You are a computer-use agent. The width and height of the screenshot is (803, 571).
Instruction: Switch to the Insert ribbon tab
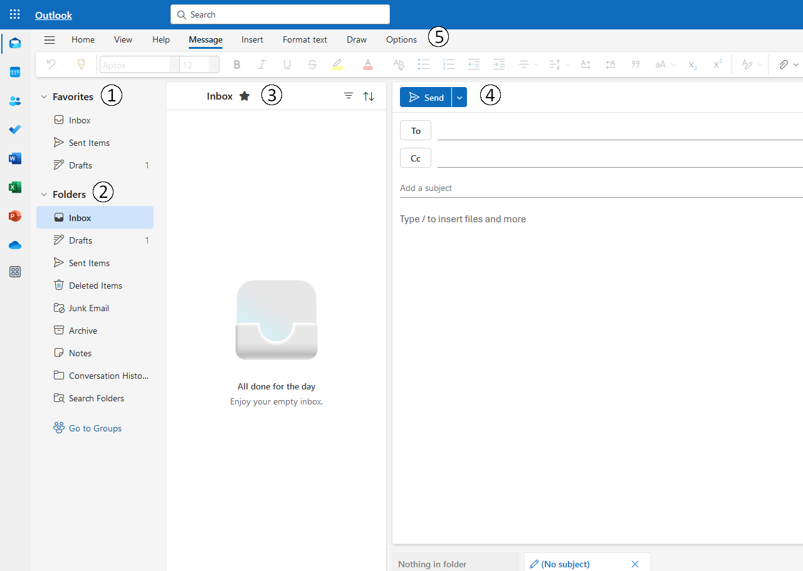pos(252,39)
